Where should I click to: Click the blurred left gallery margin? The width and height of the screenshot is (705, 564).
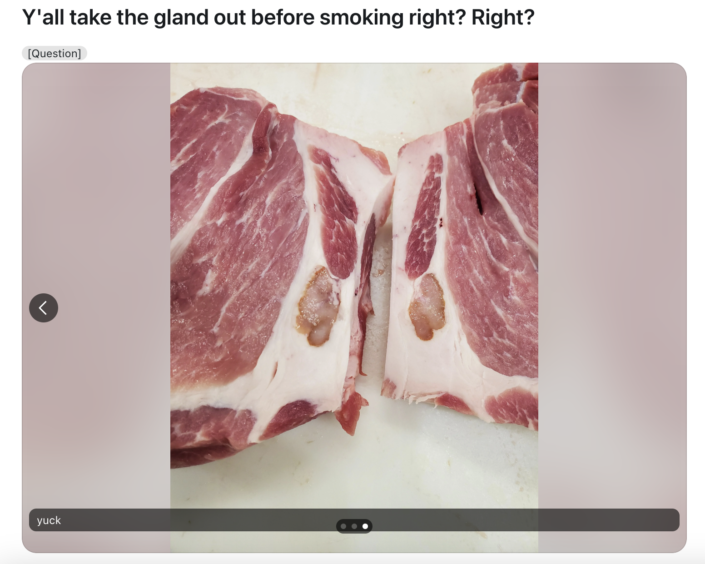(x=96, y=307)
